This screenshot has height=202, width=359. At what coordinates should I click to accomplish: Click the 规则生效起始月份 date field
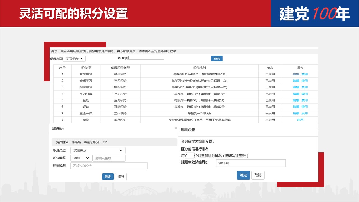[250, 163]
